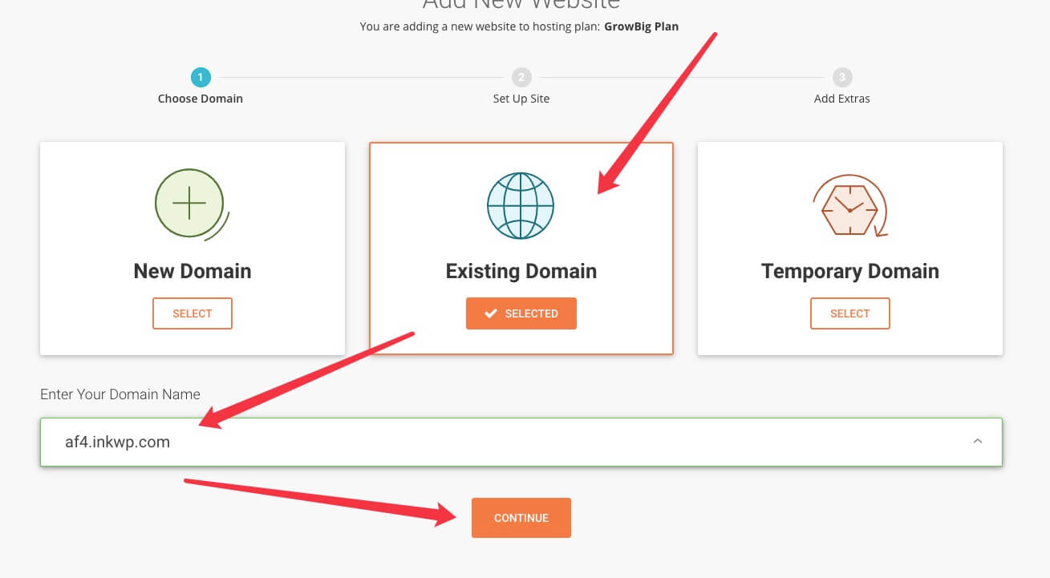Toggle the orange SELECTED button for Existing Domain
Screen dimensions: 1050x578
point(521,313)
